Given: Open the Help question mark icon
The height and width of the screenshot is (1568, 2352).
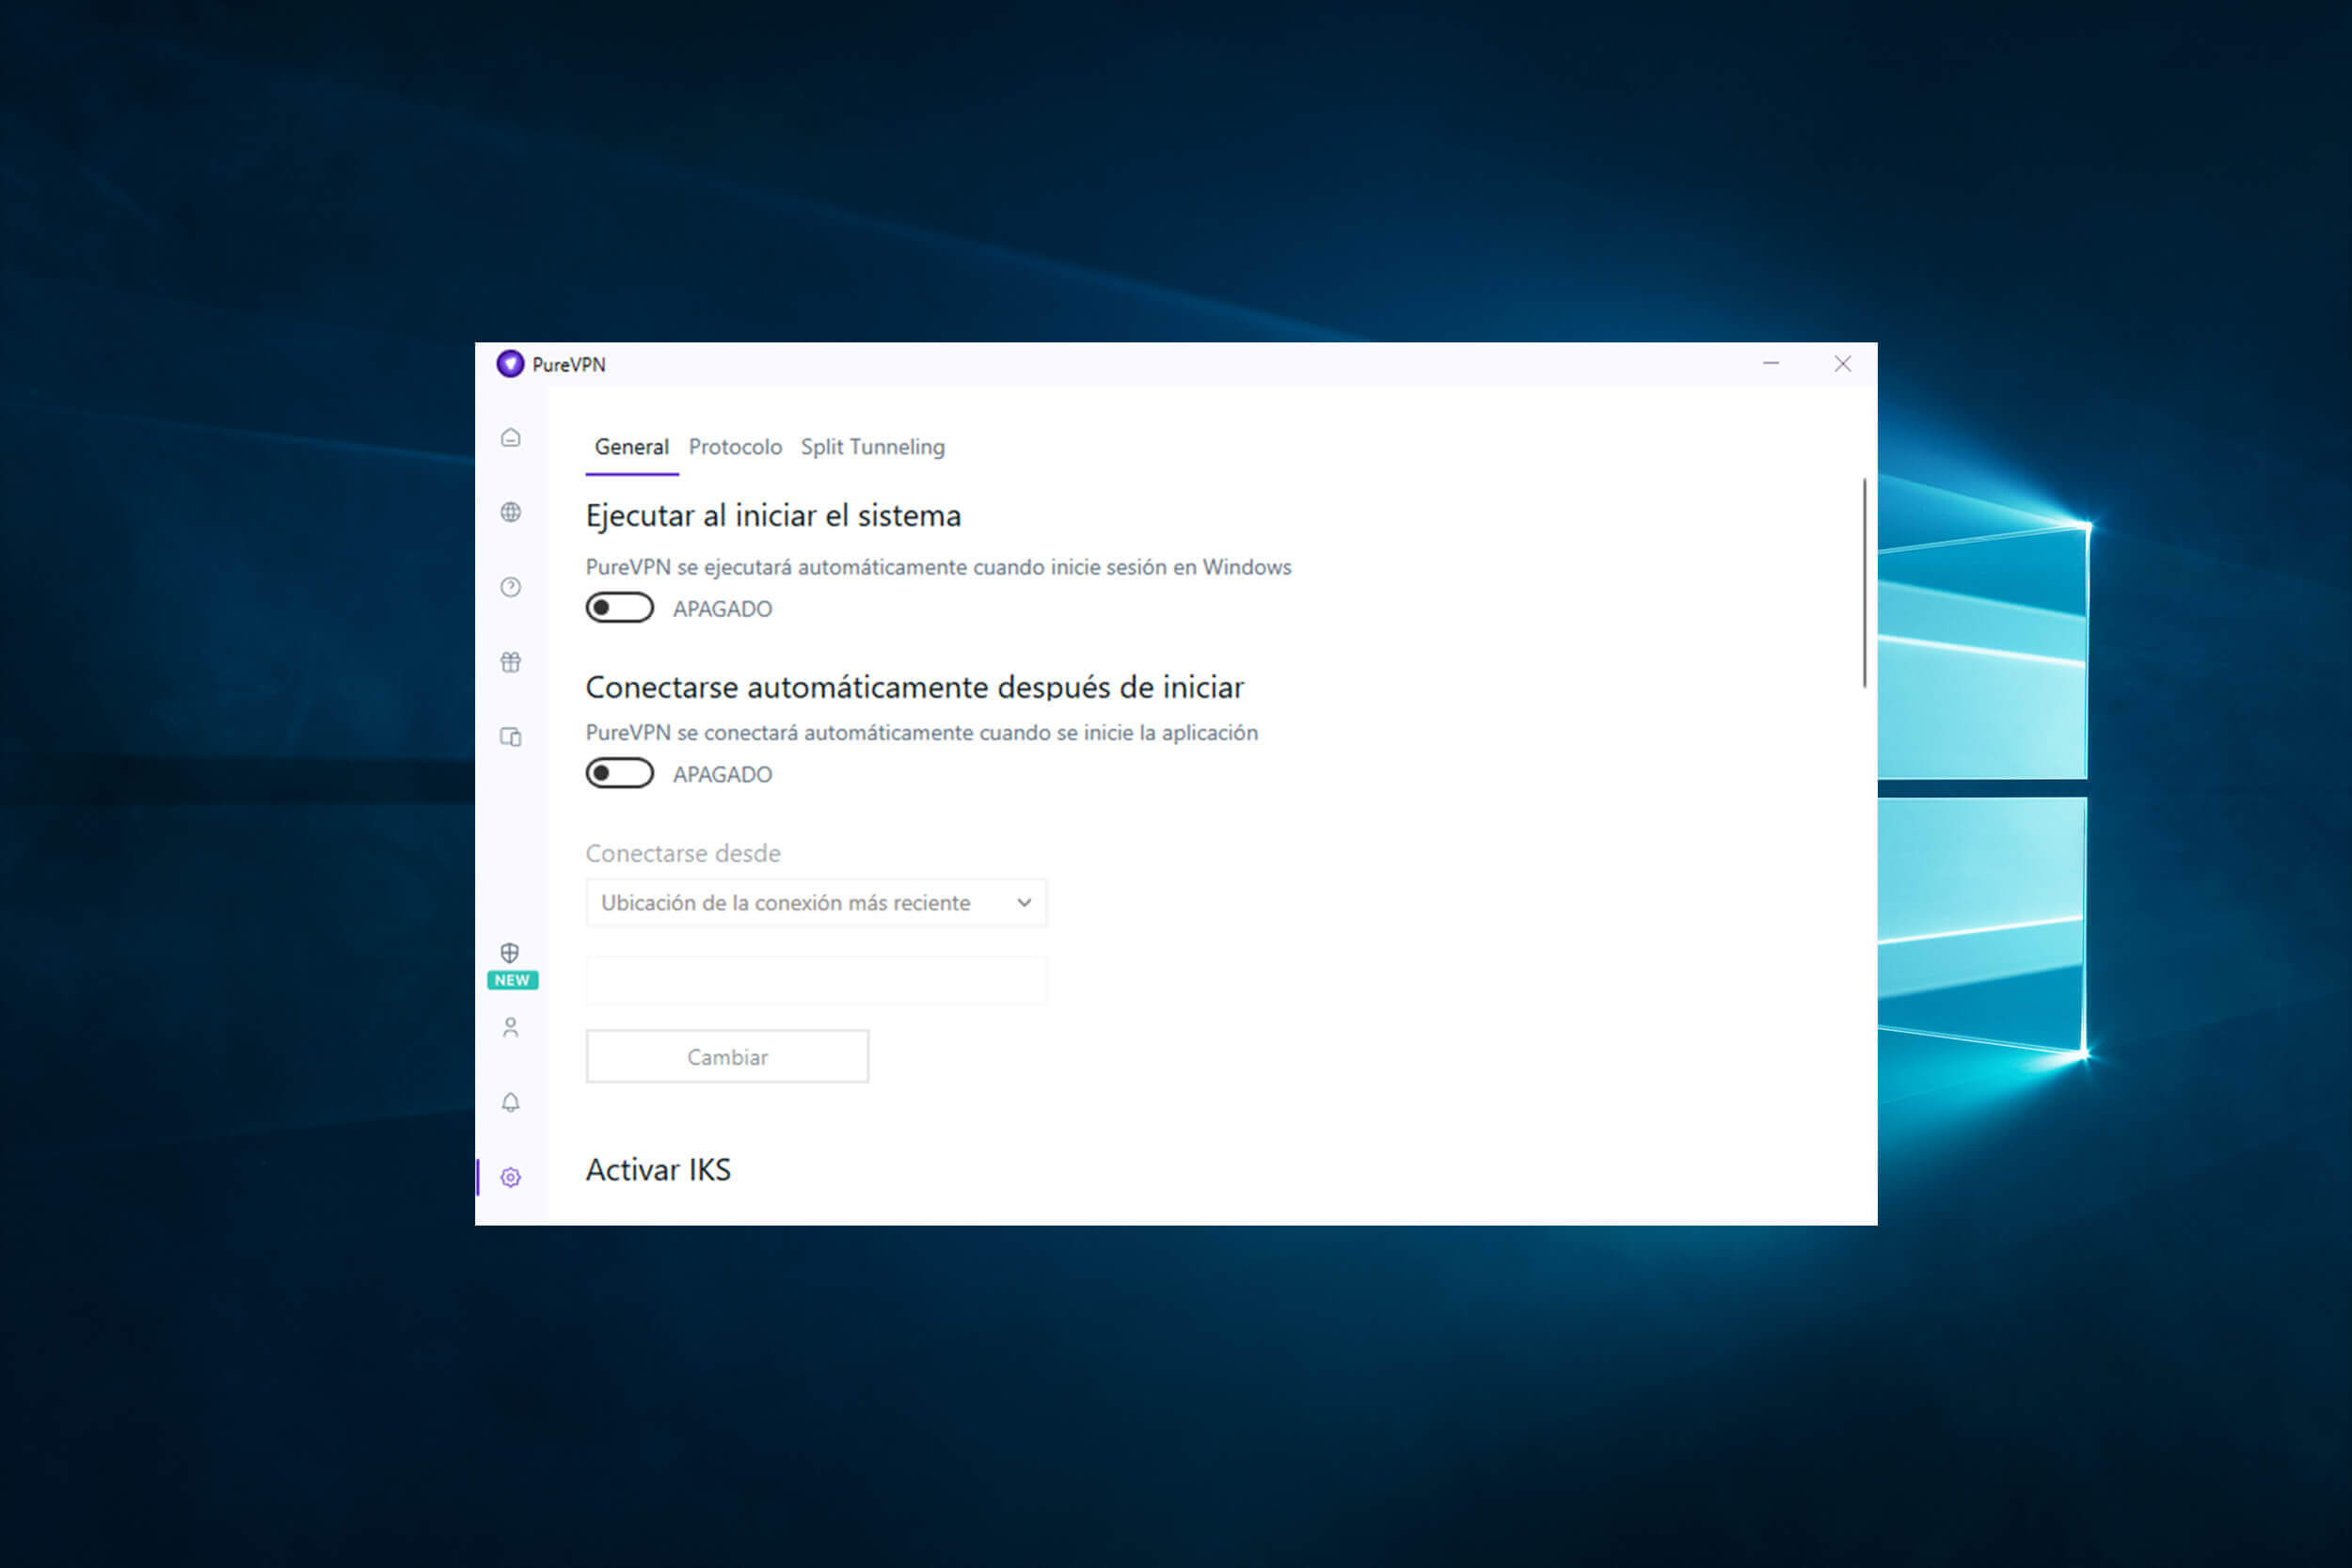Looking at the screenshot, I should (x=510, y=587).
